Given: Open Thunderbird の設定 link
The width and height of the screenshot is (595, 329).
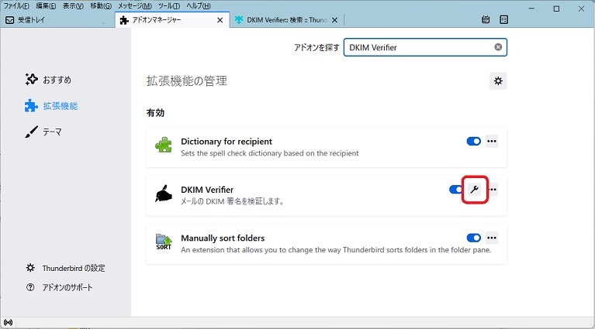Looking at the screenshot, I should tap(73, 268).
